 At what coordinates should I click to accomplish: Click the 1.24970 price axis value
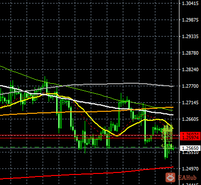point(190,169)
